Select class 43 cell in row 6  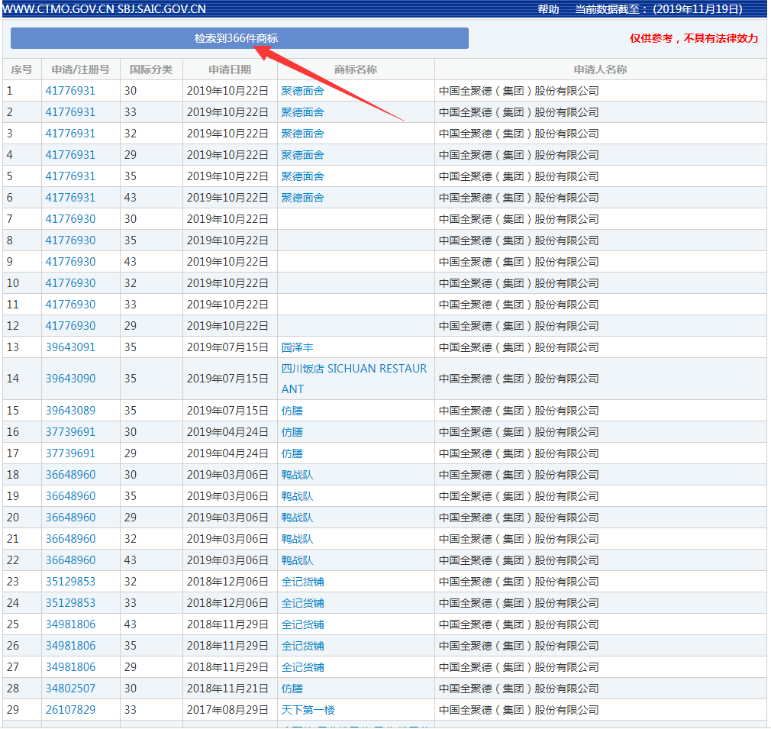point(151,198)
